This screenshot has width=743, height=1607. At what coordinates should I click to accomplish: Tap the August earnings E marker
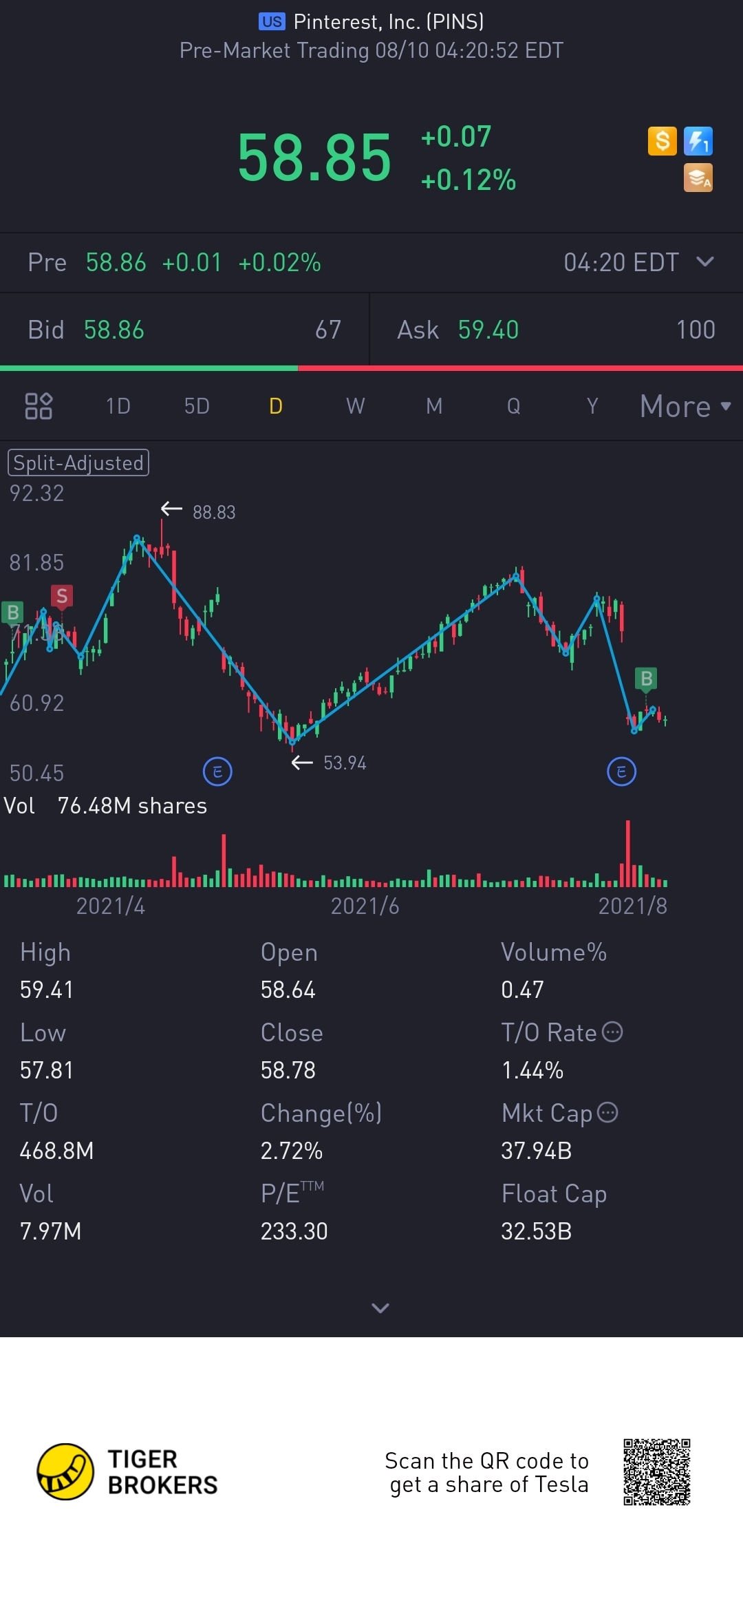pos(621,771)
